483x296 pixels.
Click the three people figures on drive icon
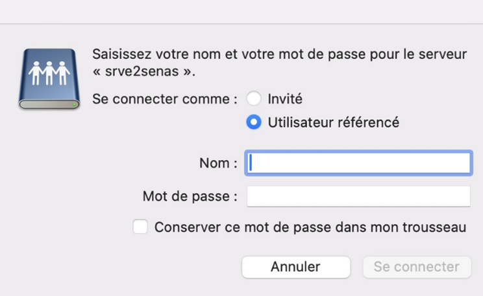(x=49, y=73)
